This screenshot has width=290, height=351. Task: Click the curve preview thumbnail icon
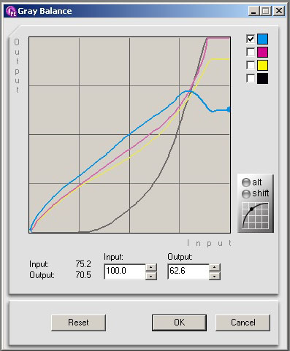point(256,215)
